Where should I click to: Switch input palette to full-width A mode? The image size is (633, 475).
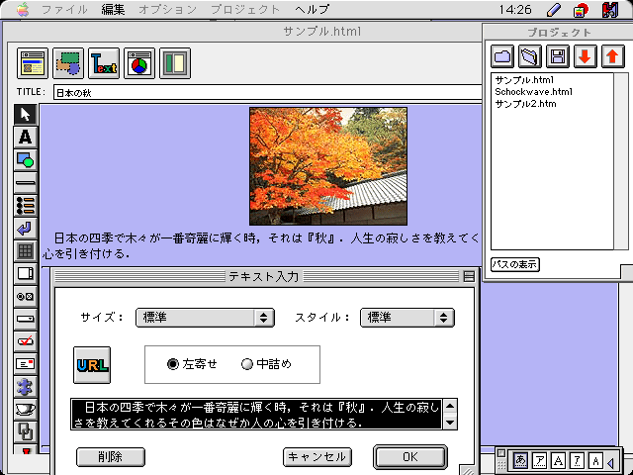tap(558, 460)
